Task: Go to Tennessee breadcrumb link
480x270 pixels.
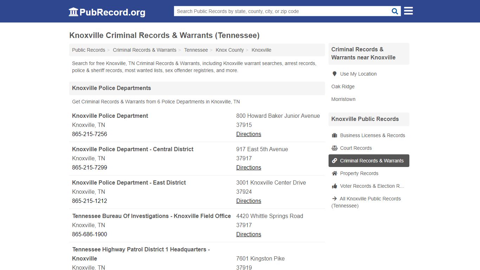Action: click(x=196, y=50)
